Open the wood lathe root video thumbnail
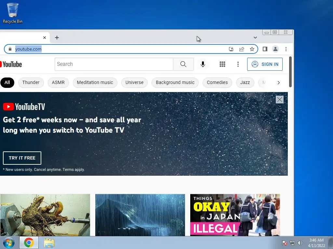The height and width of the screenshot is (249, 333). pyautogui.click(x=45, y=215)
